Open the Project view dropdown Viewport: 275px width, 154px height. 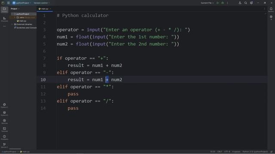15,9
